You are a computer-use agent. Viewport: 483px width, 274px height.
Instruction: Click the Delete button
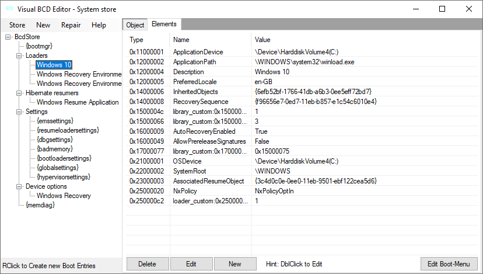click(x=148, y=264)
